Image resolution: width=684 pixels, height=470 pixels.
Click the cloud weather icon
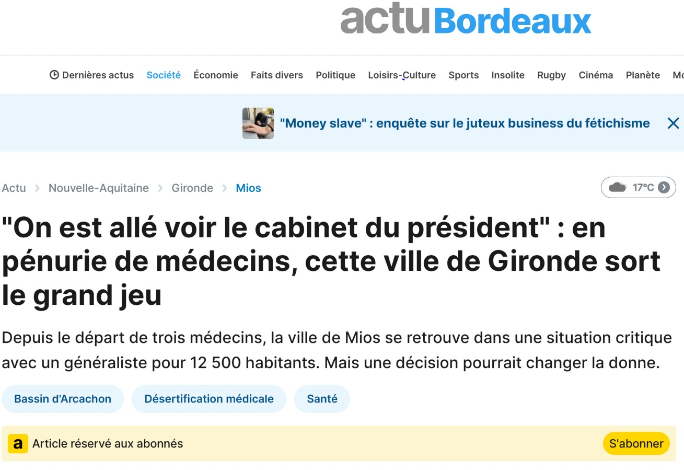click(x=618, y=187)
